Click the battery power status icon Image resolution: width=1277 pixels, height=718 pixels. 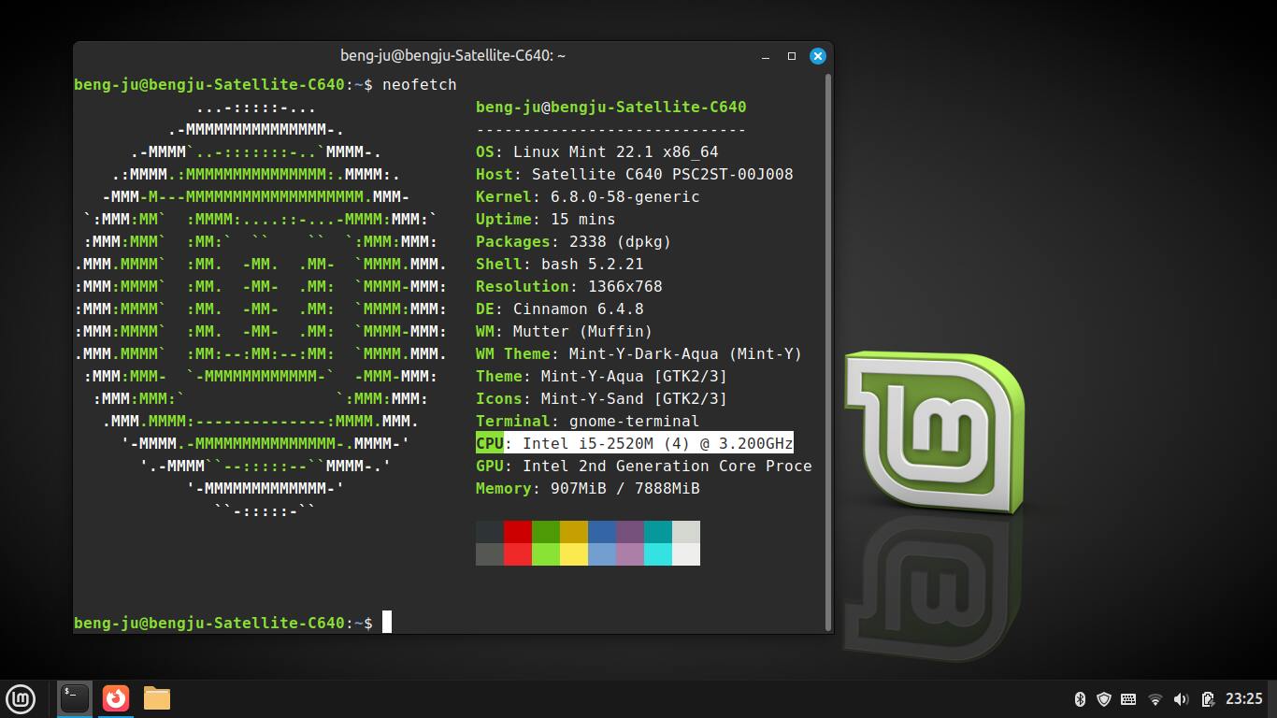coord(1207,699)
